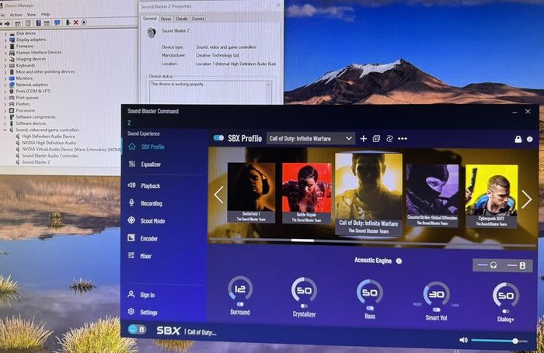Open the Mixer page
Screen dimensions: 544x353
140,256
